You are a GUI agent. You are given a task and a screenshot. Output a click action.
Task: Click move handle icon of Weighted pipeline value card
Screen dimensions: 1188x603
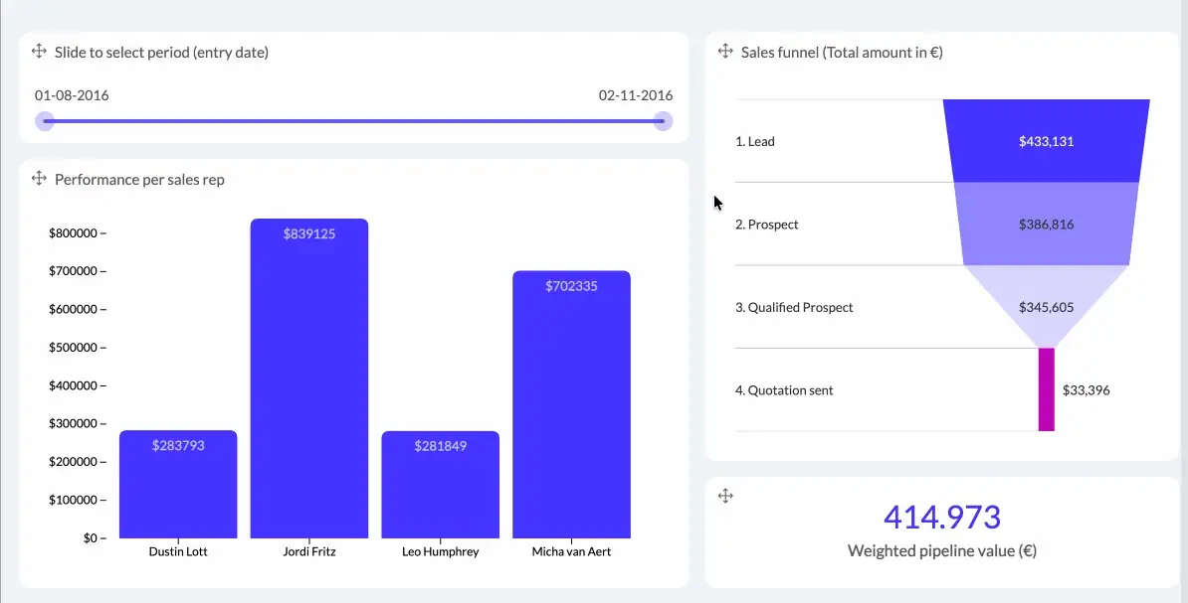point(725,496)
